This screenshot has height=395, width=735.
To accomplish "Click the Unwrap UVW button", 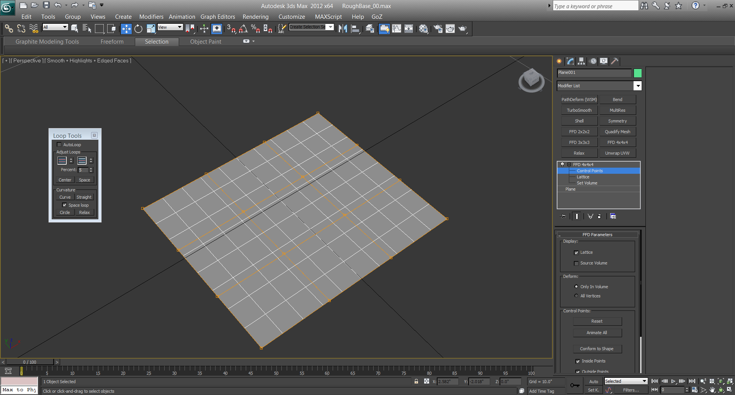I will [x=617, y=153].
